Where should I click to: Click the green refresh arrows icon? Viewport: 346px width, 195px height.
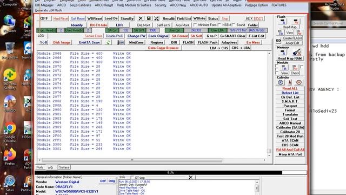(108, 42)
